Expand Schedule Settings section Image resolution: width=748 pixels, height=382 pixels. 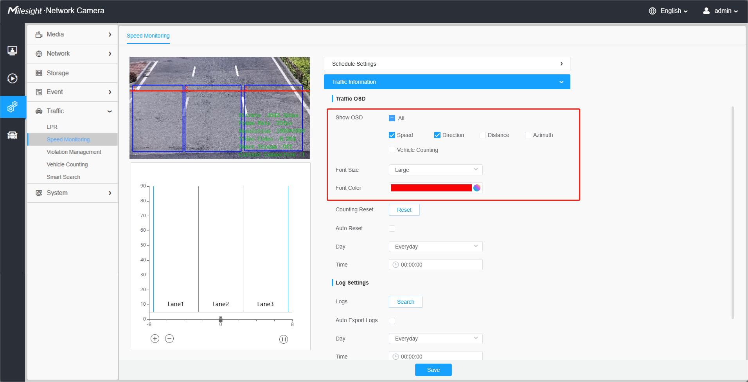(x=447, y=64)
